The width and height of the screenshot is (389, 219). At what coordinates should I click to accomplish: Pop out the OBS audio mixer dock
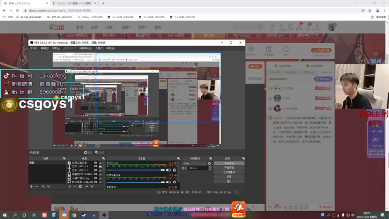click(178, 158)
